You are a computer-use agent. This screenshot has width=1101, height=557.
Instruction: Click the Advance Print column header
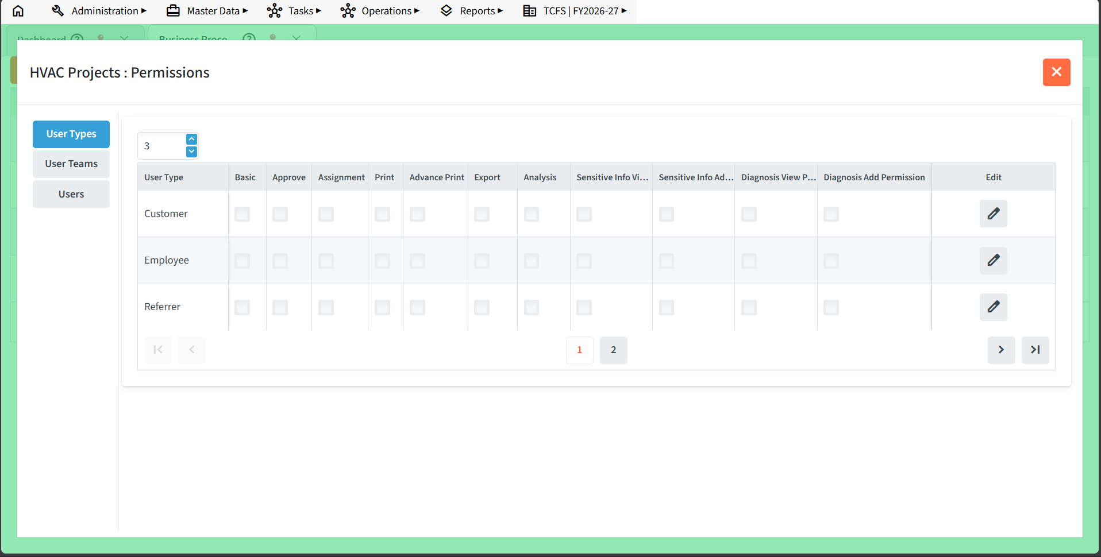click(437, 177)
